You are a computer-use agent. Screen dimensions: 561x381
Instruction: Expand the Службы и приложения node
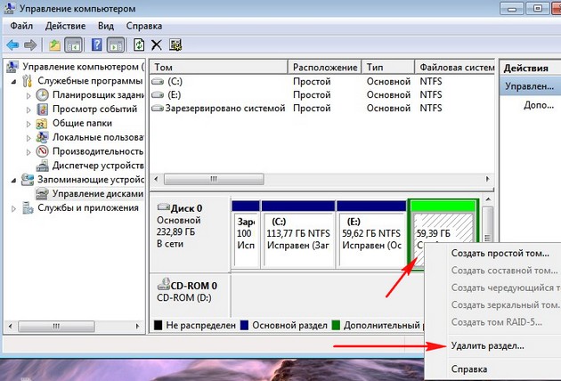(x=14, y=208)
